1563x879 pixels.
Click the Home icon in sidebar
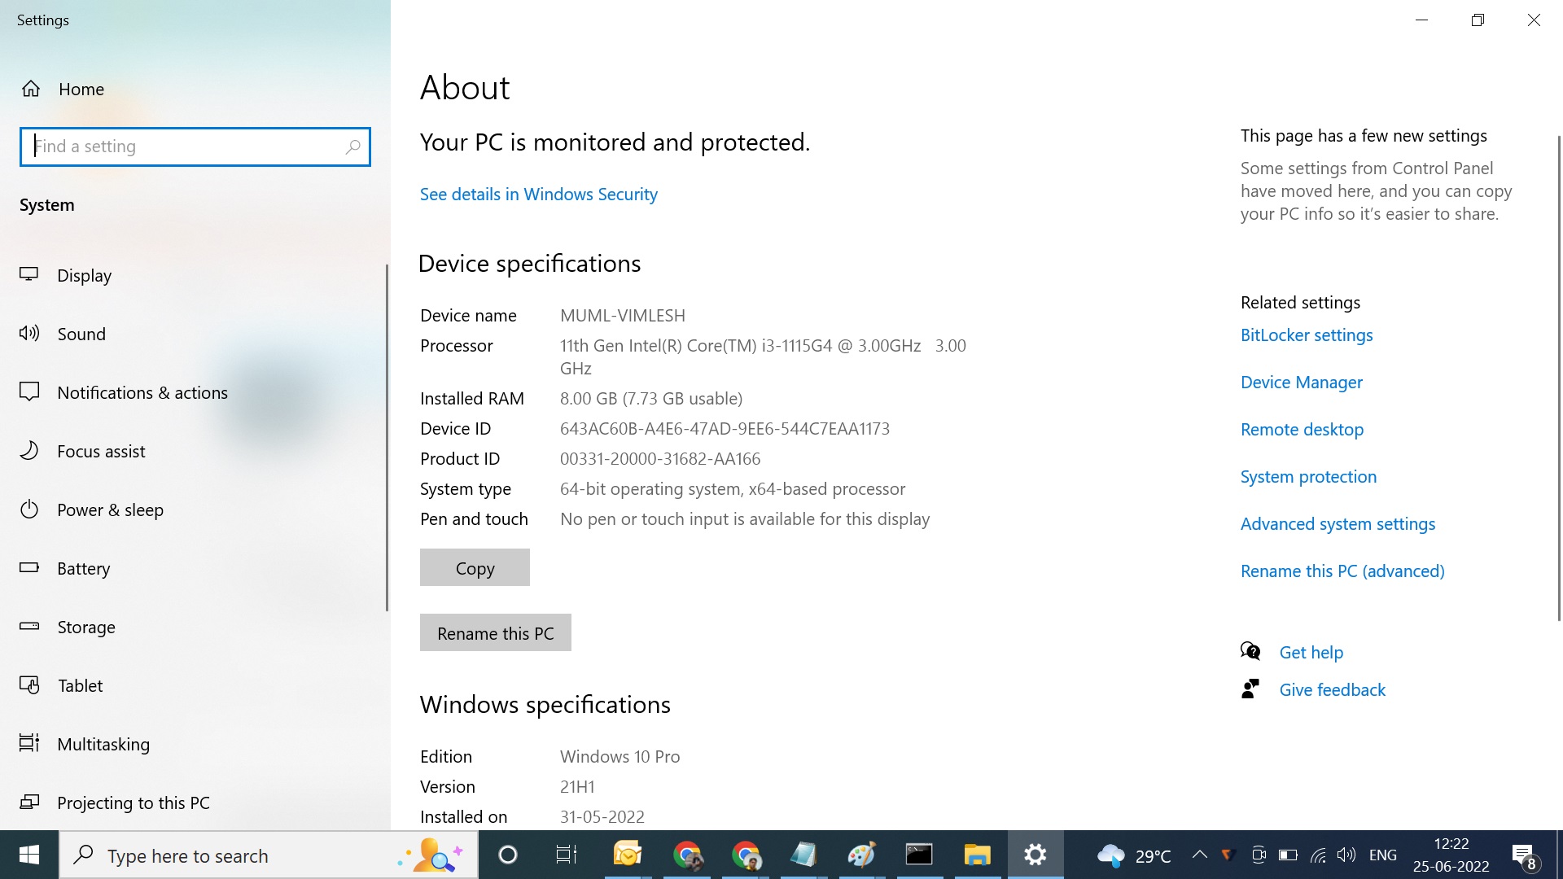pos(31,89)
